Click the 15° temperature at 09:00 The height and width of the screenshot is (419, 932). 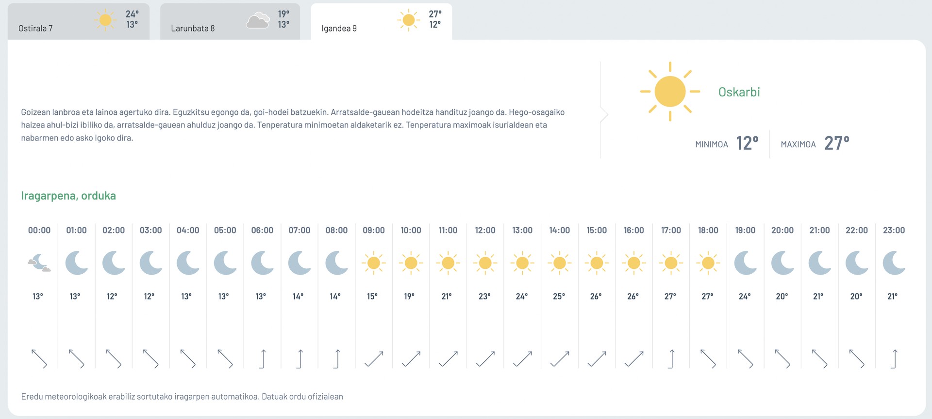(x=372, y=296)
